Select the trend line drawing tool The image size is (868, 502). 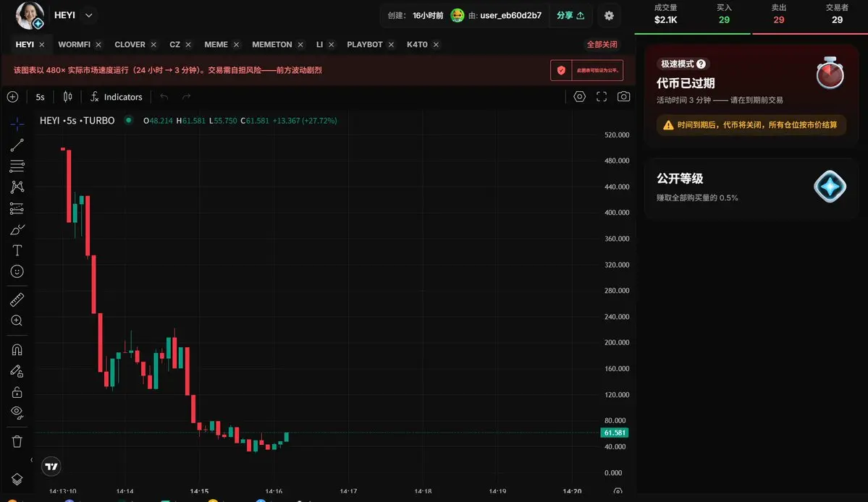[x=17, y=145]
